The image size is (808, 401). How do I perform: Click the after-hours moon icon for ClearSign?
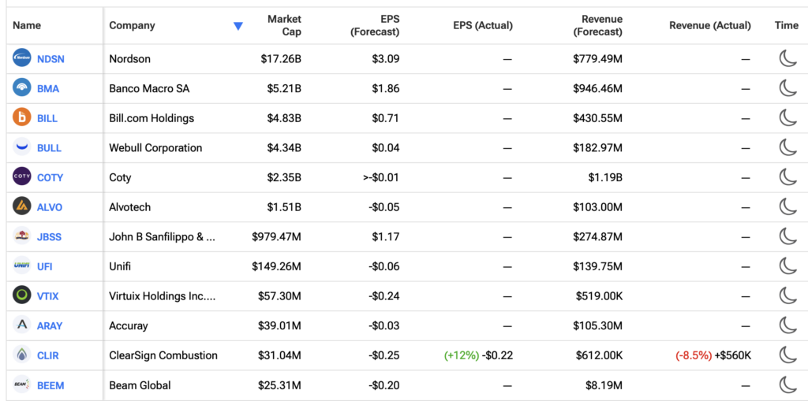(787, 355)
